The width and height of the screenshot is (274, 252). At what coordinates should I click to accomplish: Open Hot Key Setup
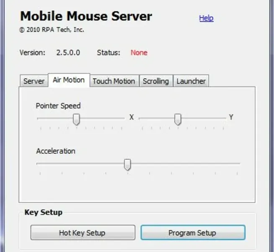pyautogui.click(x=83, y=233)
